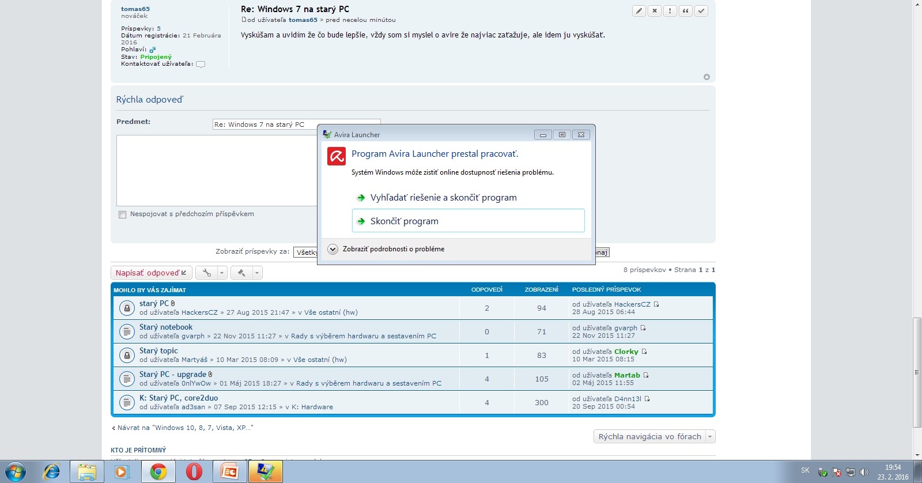Open the "Starý topic" thread link
Viewport: 922px width, 483px height.
click(158, 350)
